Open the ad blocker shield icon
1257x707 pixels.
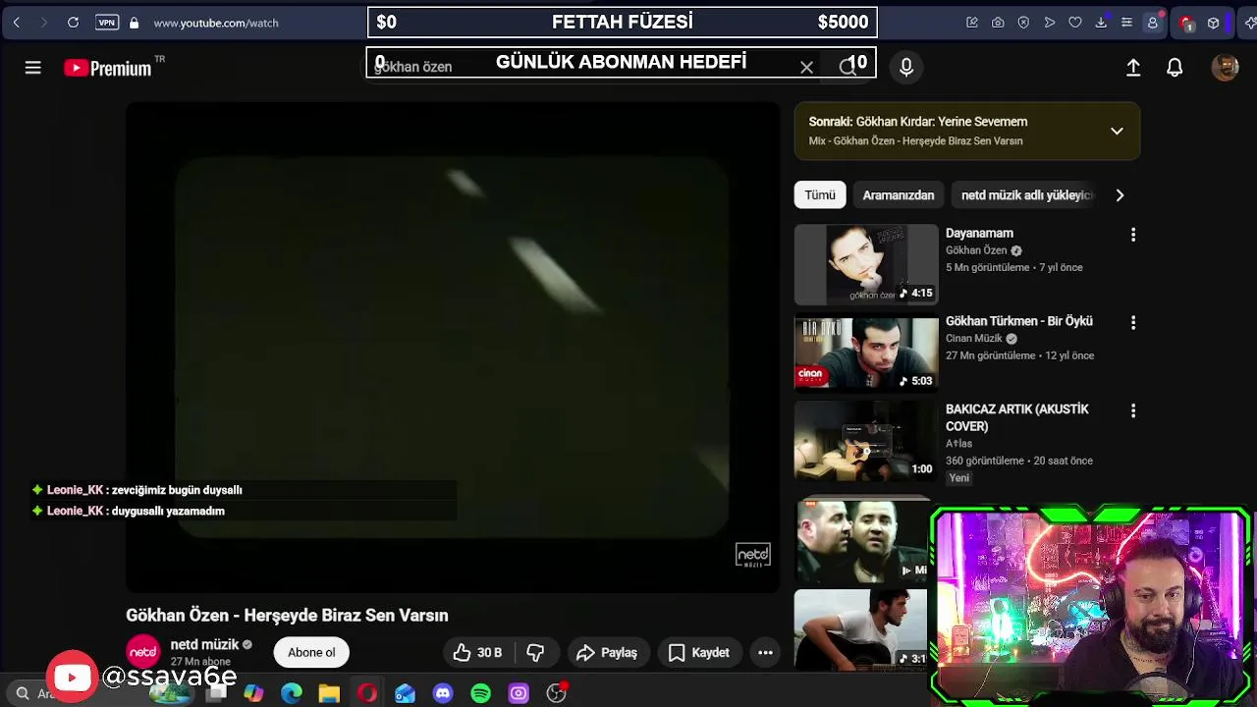coord(1023,23)
